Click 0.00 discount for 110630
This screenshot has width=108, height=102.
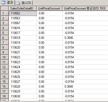[x=50, y=96]
